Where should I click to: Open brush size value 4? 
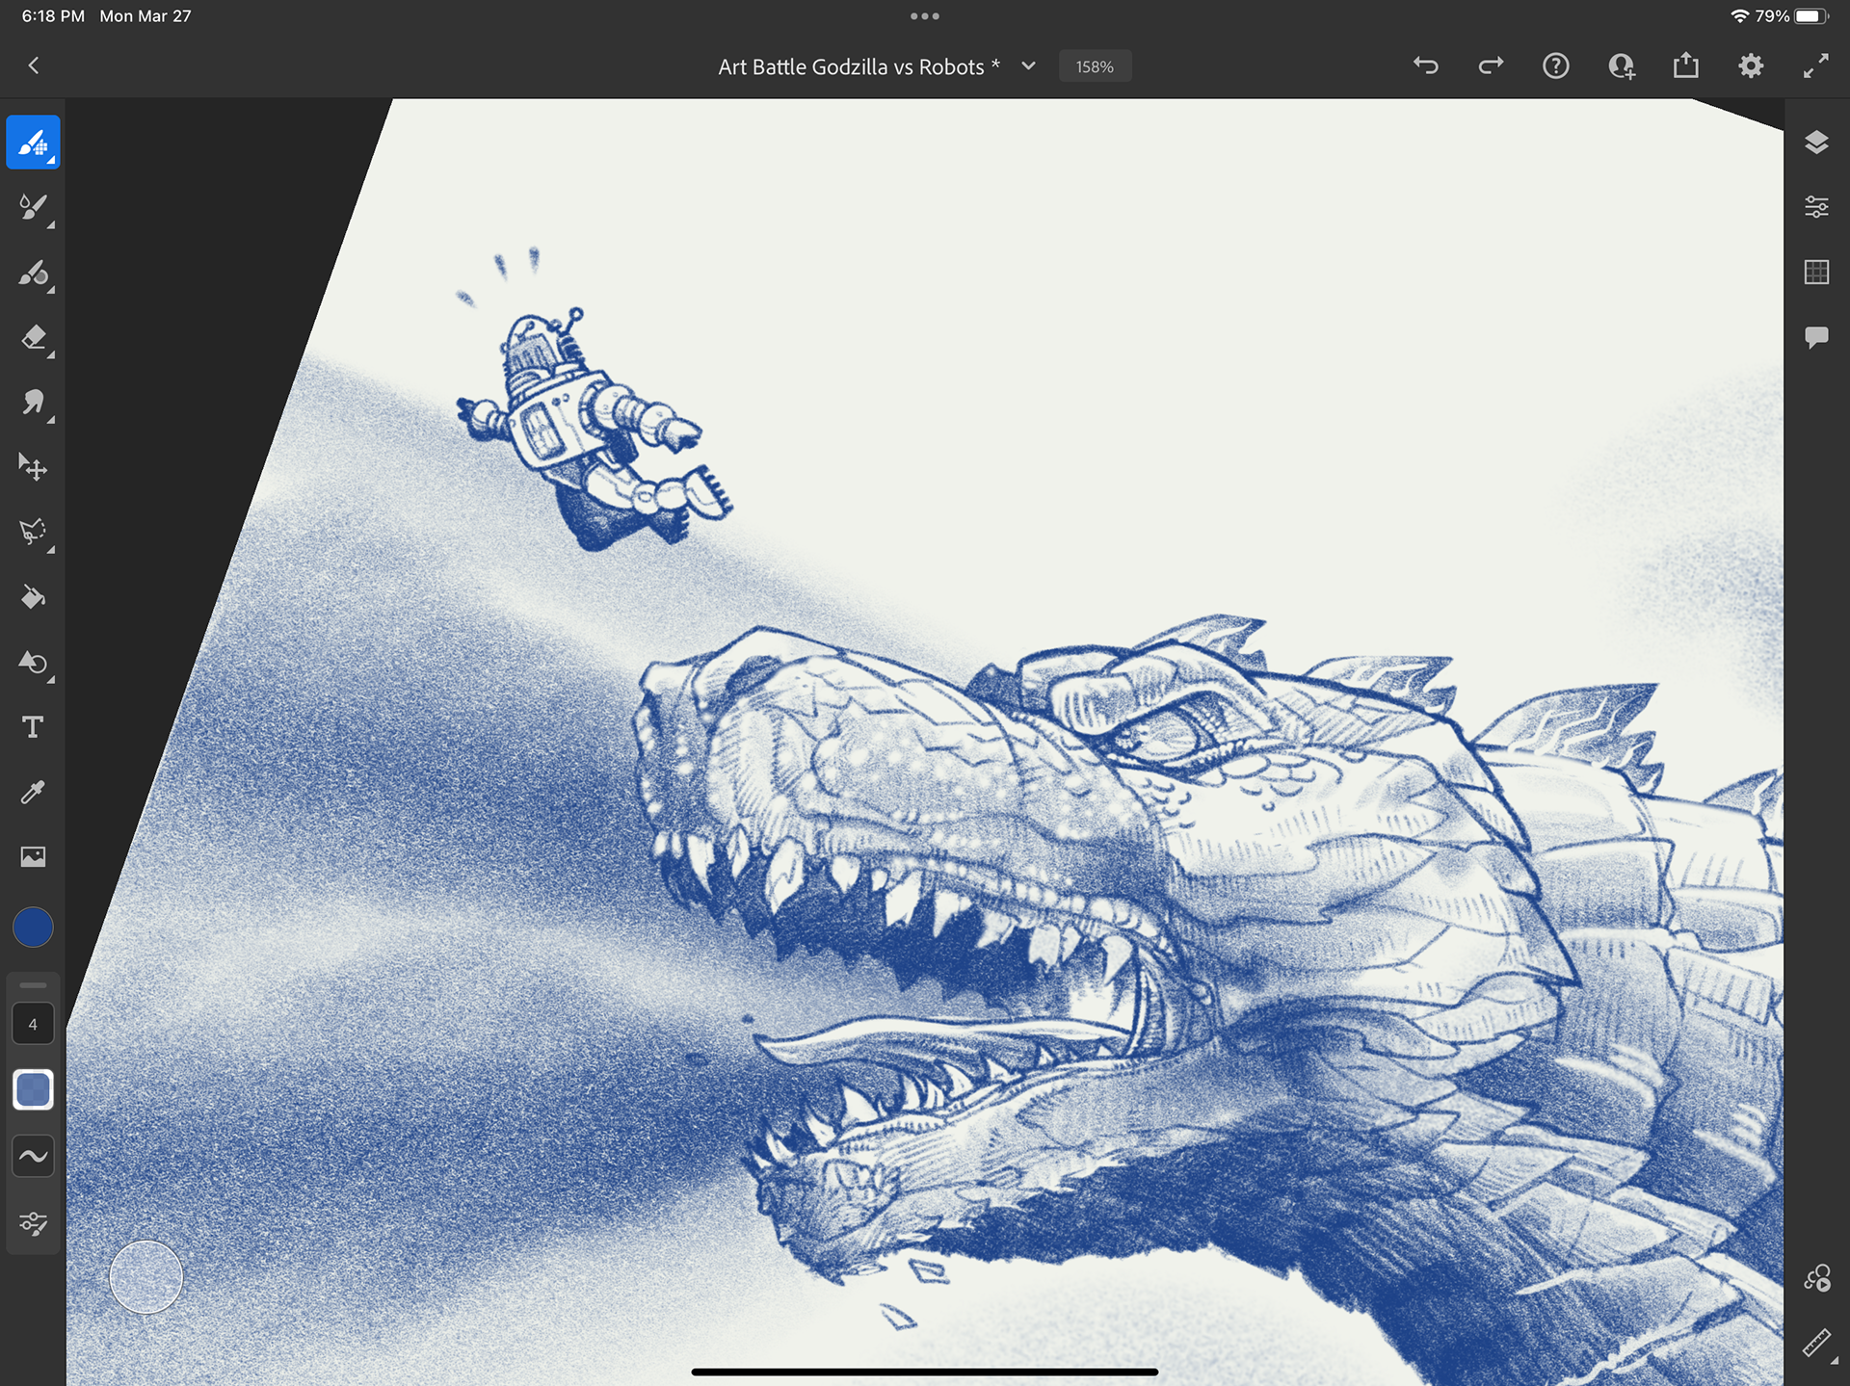pos(33,1025)
